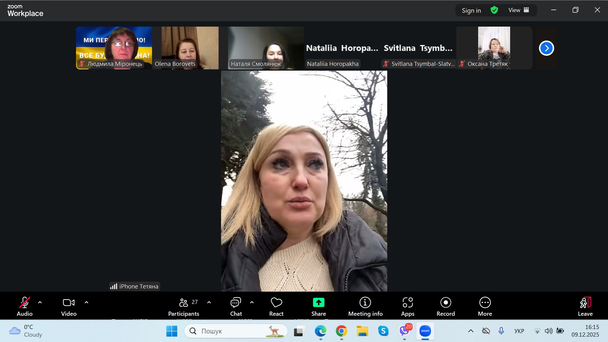Click the green encryption shield icon
Viewport: 608px width, 342px height.
point(494,10)
